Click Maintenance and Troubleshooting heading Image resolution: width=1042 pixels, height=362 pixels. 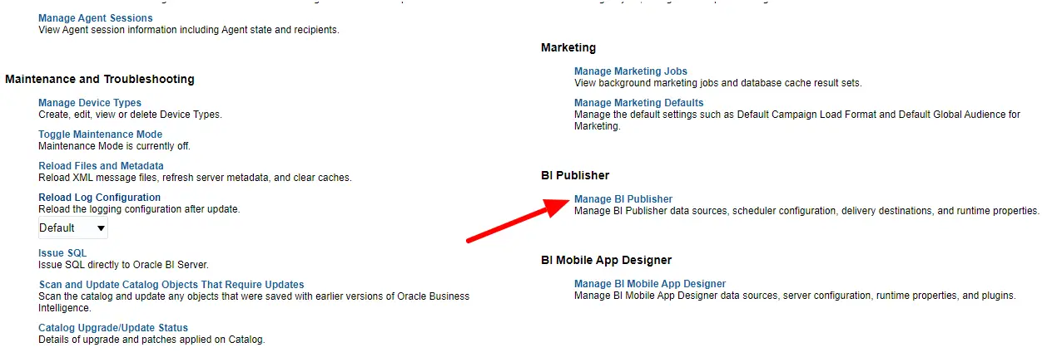click(100, 80)
